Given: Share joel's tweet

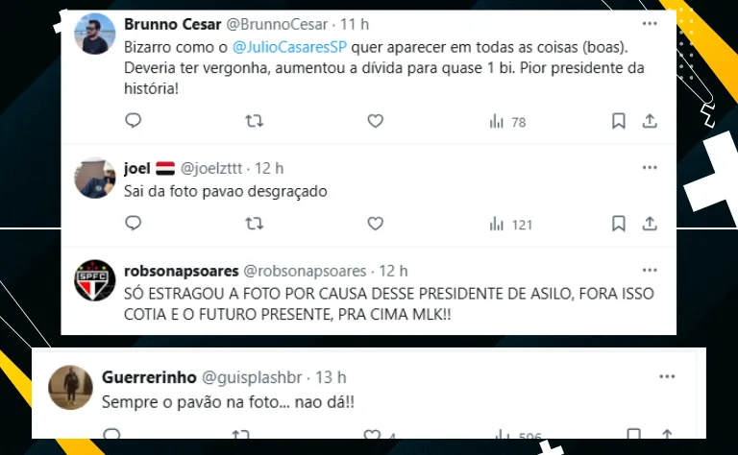Looking at the screenshot, I should click(x=650, y=224).
